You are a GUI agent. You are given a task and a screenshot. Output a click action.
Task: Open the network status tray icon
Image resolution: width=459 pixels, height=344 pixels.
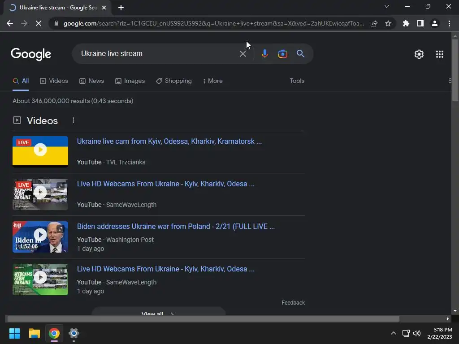(x=406, y=333)
